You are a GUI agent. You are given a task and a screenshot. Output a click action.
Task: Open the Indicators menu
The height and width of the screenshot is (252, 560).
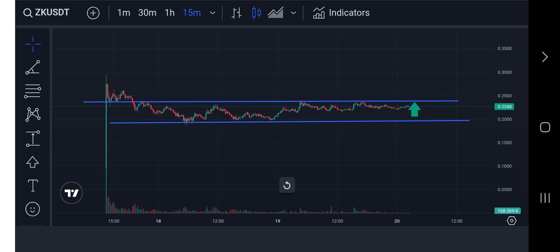(341, 13)
